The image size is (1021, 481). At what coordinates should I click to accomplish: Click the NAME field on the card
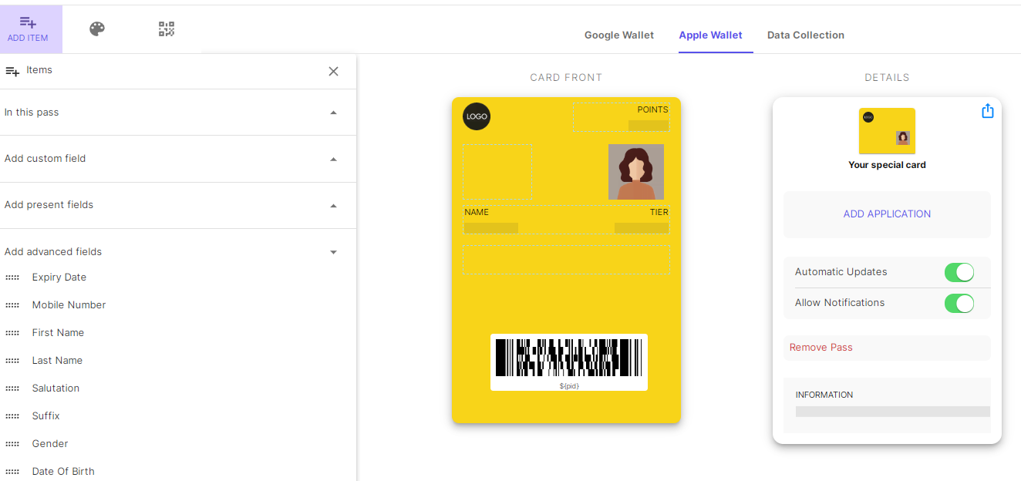(x=491, y=220)
